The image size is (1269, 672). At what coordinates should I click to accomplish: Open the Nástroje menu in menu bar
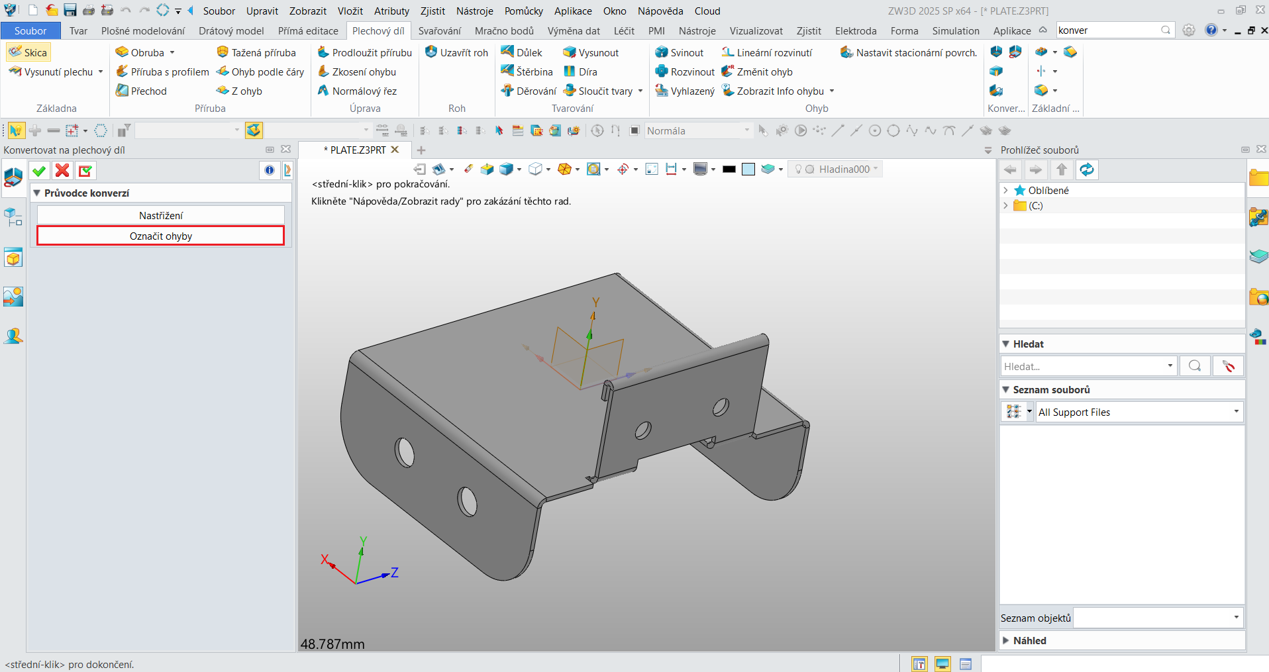[475, 11]
